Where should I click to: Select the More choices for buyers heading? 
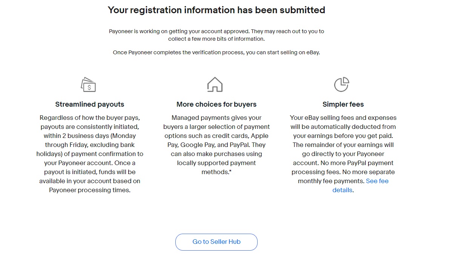(216, 104)
